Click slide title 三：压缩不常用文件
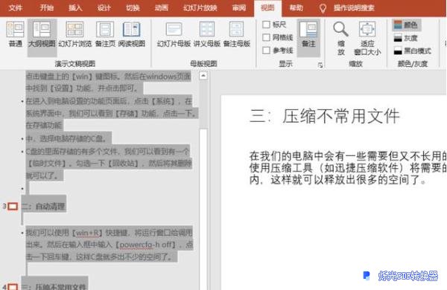The width and height of the screenshot is (447, 290). (x=325, y=117)
